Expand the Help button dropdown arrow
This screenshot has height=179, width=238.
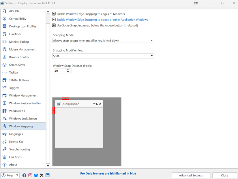coord(17,175)
